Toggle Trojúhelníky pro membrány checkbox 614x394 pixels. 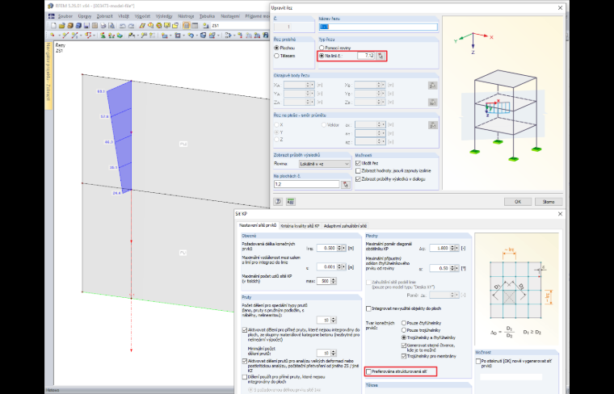tap(404, 356)
